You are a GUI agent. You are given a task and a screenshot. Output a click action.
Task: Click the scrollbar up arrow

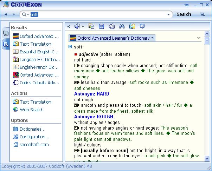(x=207, y=34)
